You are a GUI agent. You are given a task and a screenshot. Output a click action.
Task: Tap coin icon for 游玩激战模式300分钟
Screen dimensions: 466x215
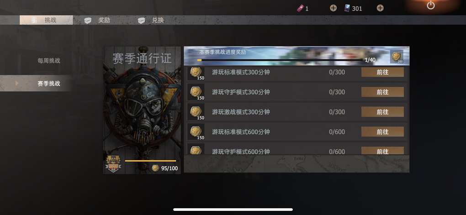[196, 112]
